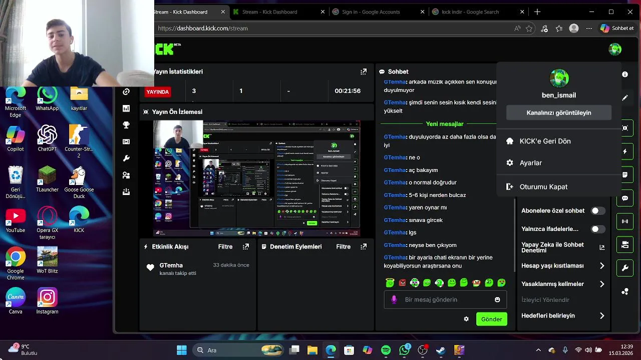The image size is (641, 360).
Task: Show hidden system tray icons chevron
Action: 538,350
